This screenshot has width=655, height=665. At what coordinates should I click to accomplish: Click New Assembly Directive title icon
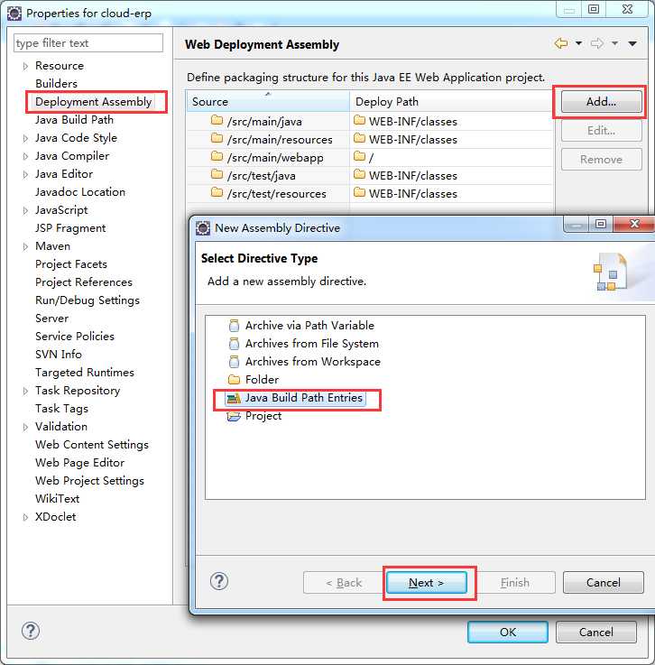click(x=203, y=228)
